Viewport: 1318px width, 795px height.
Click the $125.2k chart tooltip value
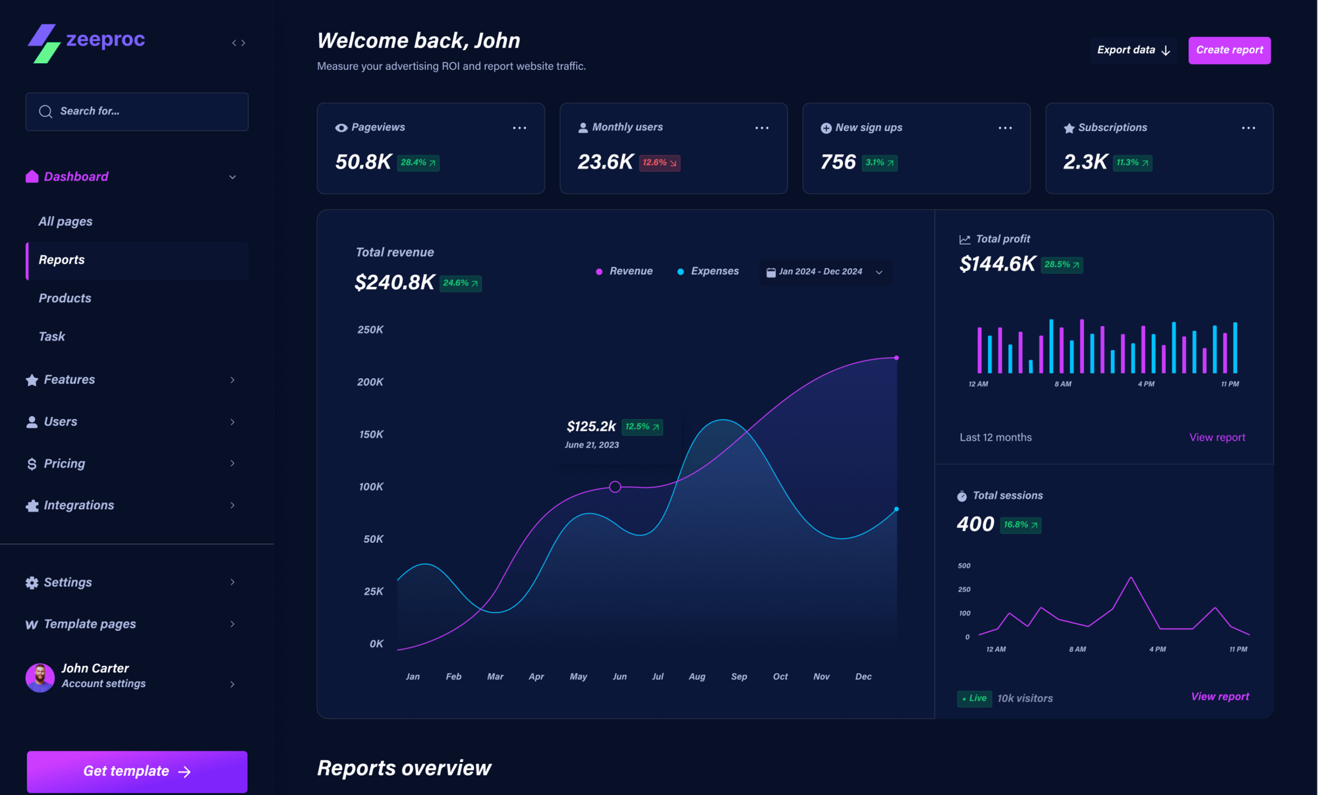pos(591,427)
